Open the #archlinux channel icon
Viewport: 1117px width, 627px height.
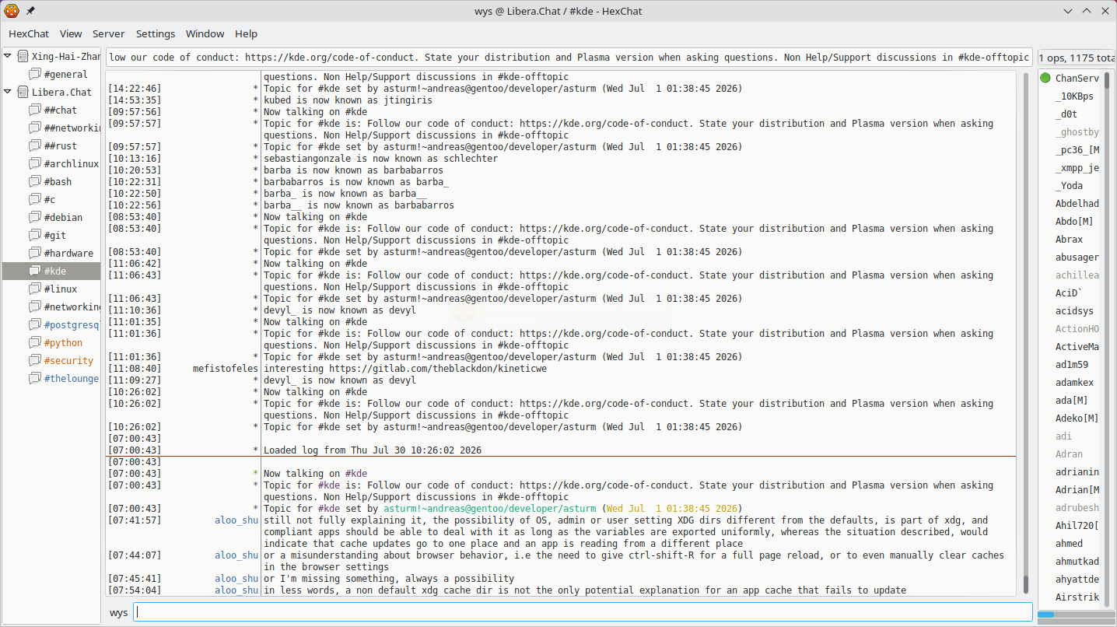coord(34,164)
